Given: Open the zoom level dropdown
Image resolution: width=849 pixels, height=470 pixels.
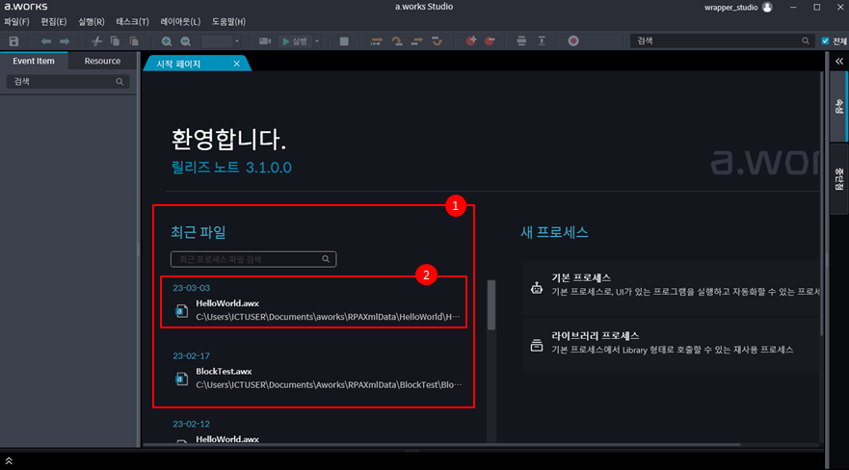Looking at the screenshot, I should [x=237, y=41].
